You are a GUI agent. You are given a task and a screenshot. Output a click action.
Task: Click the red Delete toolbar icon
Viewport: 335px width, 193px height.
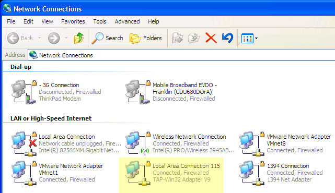211,38
